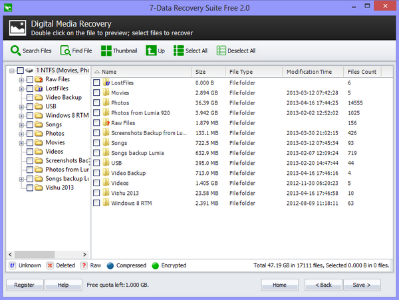
Task: Click the Windows 8 RTM folder icon in list
Action: pos(106,202)
